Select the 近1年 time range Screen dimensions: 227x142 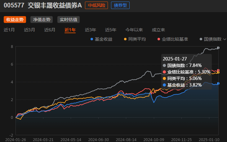(x=70, y=30)
